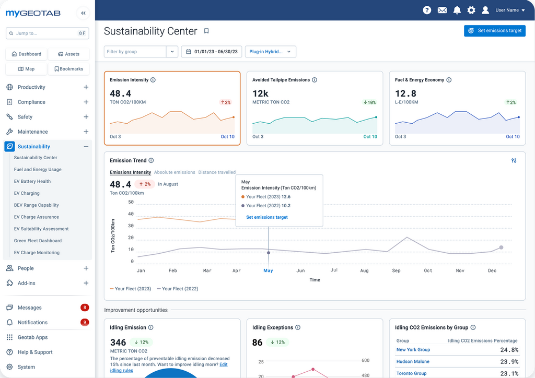Collapse the Sustainability menu section

click(x=86, y=147)
